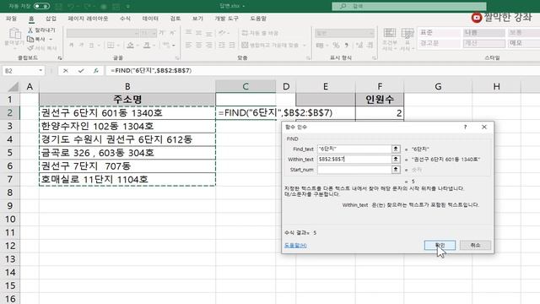Viewport: 540px width, 304px height.
Task: Click the align text left icon
Action: [188, 45]
